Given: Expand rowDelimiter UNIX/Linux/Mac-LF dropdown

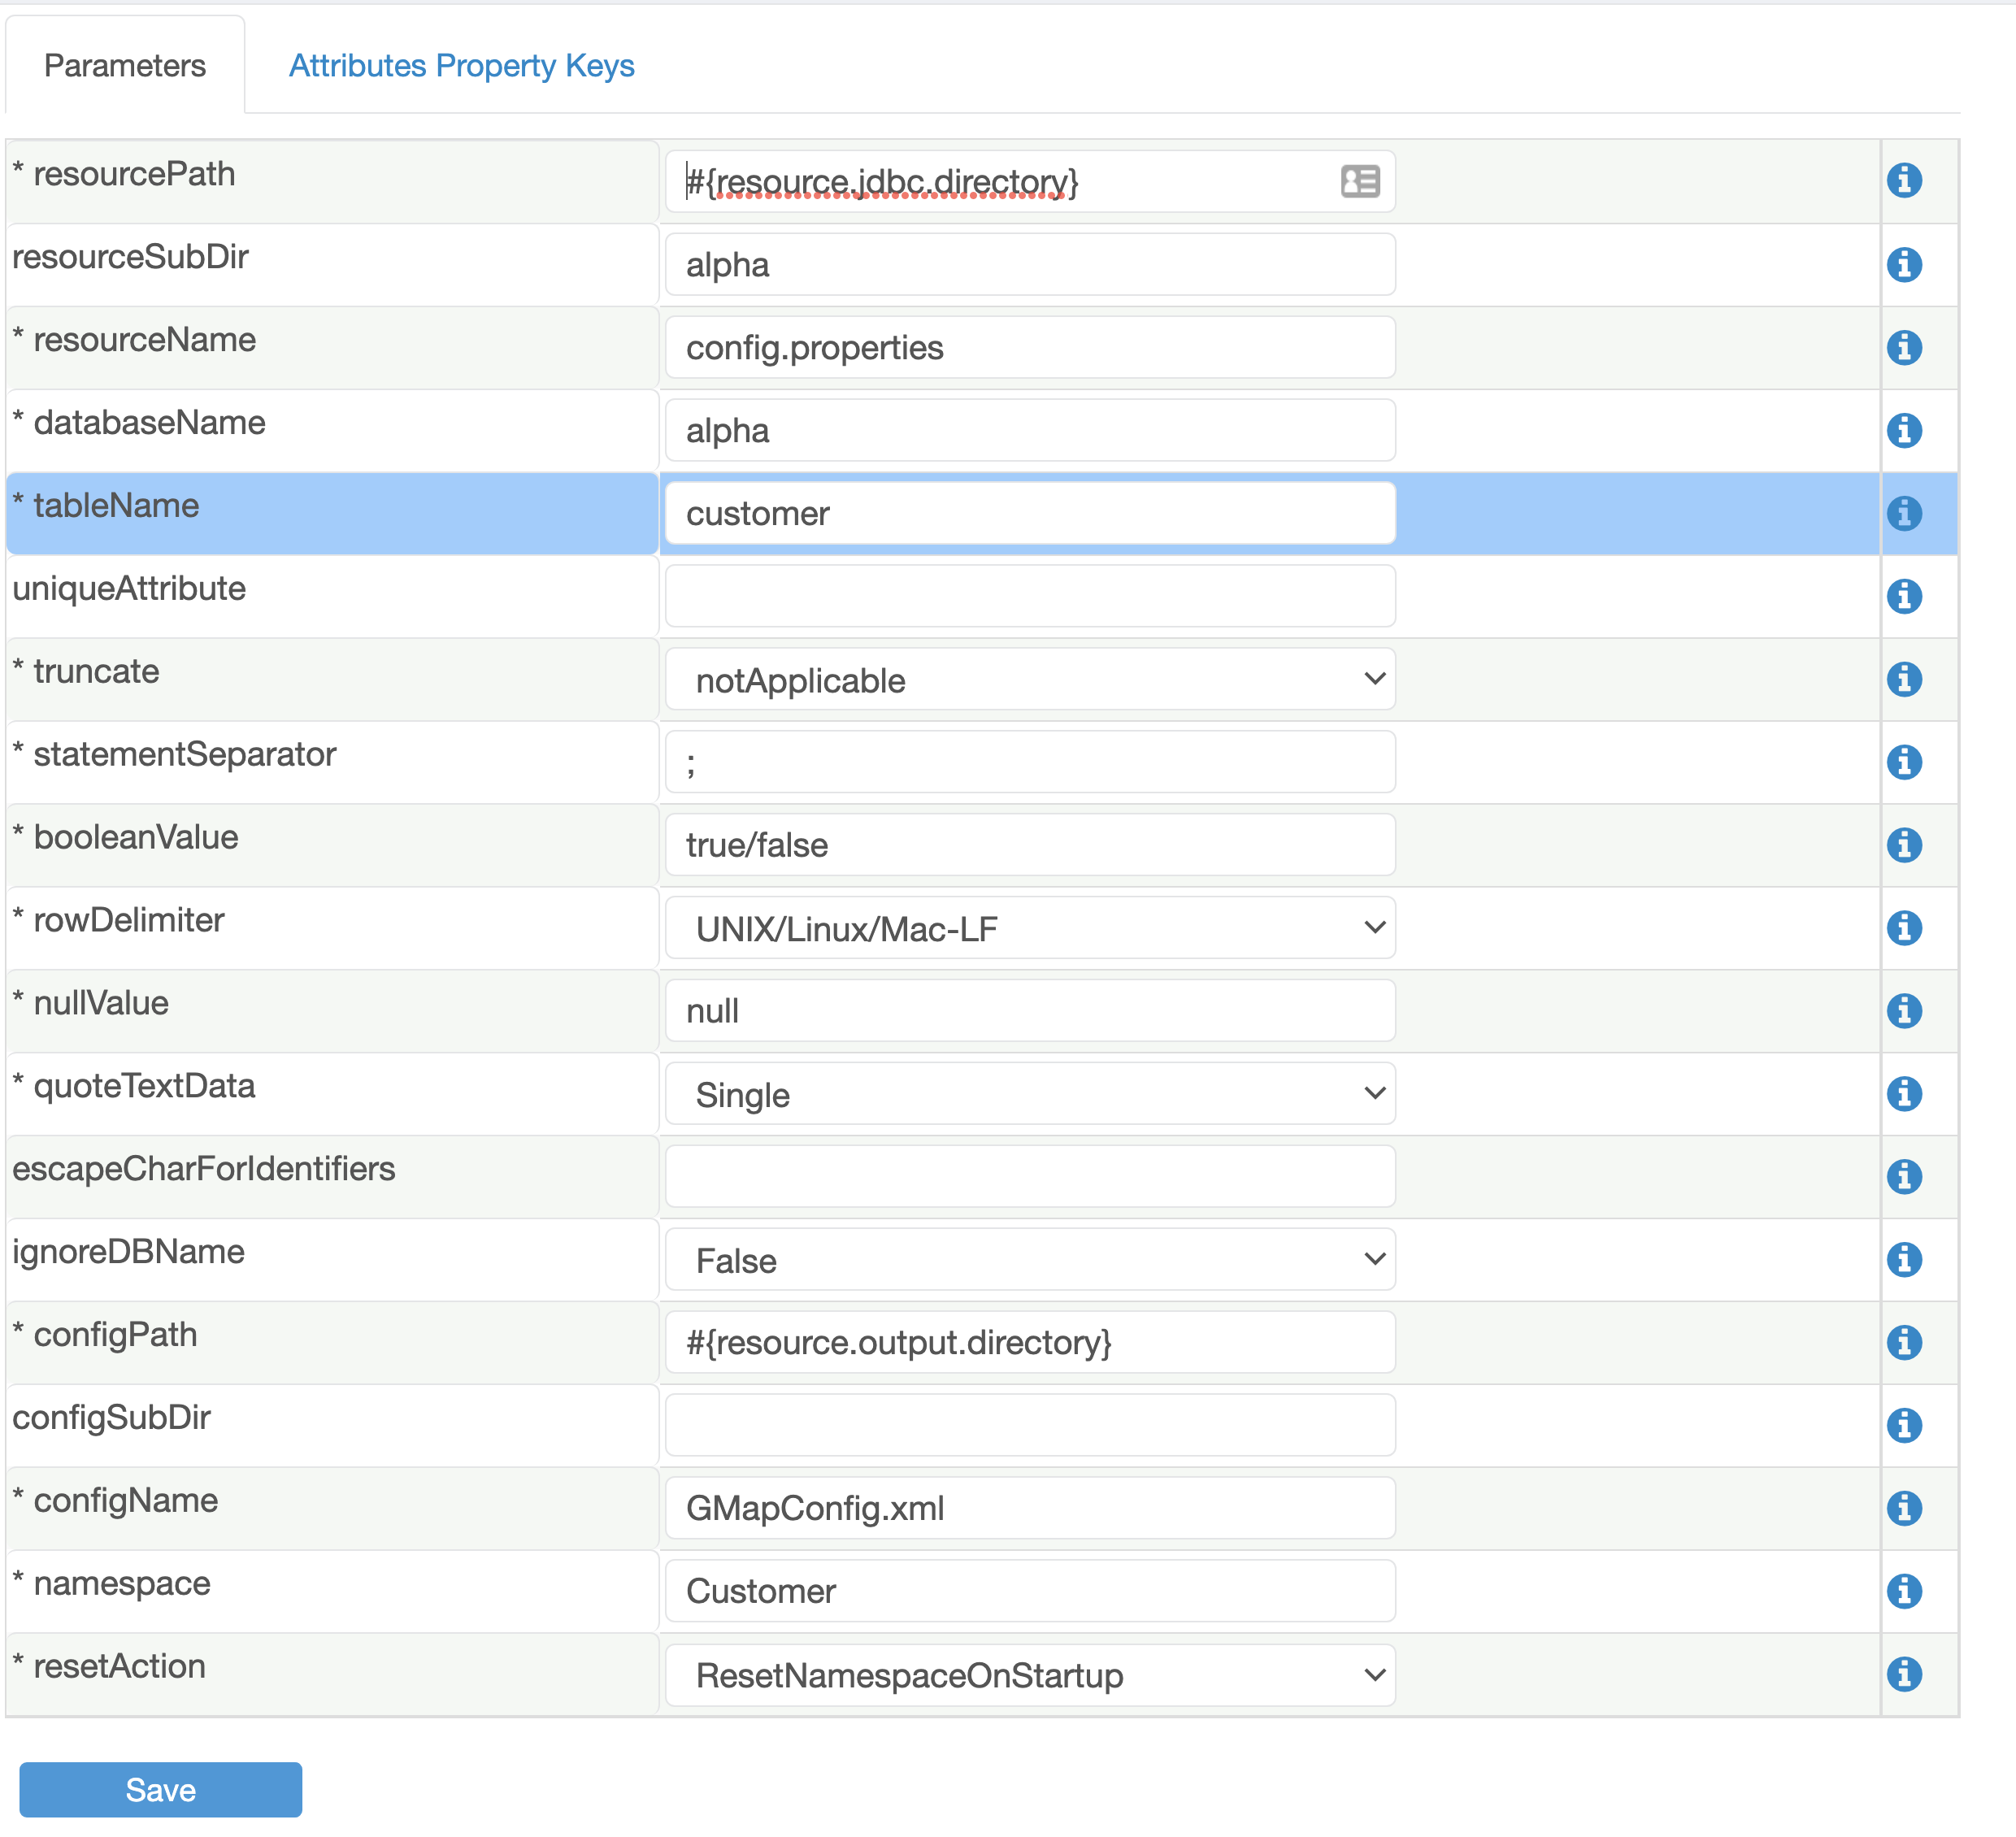Looking at the screenshot, I should [x=1029, y=928].
